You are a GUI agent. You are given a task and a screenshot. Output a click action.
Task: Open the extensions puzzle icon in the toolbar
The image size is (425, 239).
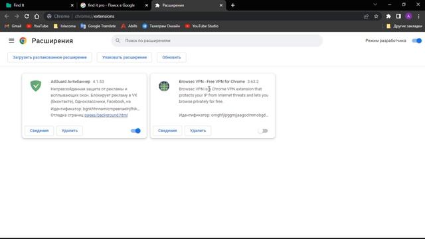(388, 16)
